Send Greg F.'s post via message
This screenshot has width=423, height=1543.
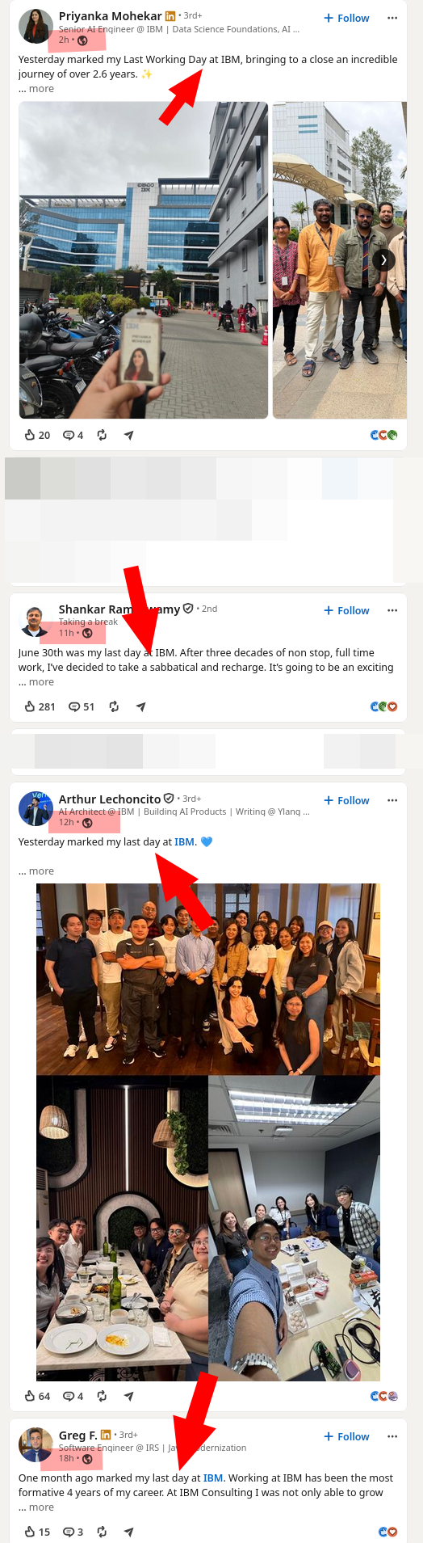tap(128, 1532)
